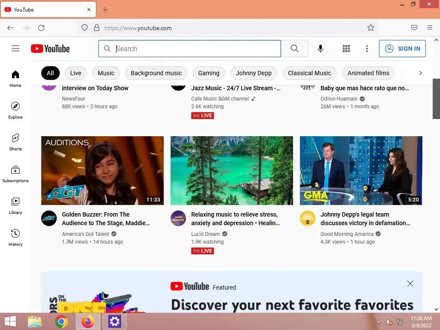Click the browser forward arrow
The image size is (440, 330).
point(26,28)
